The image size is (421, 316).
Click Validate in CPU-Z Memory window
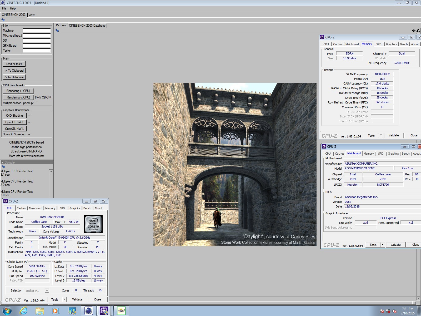click(x=394, y=135)
